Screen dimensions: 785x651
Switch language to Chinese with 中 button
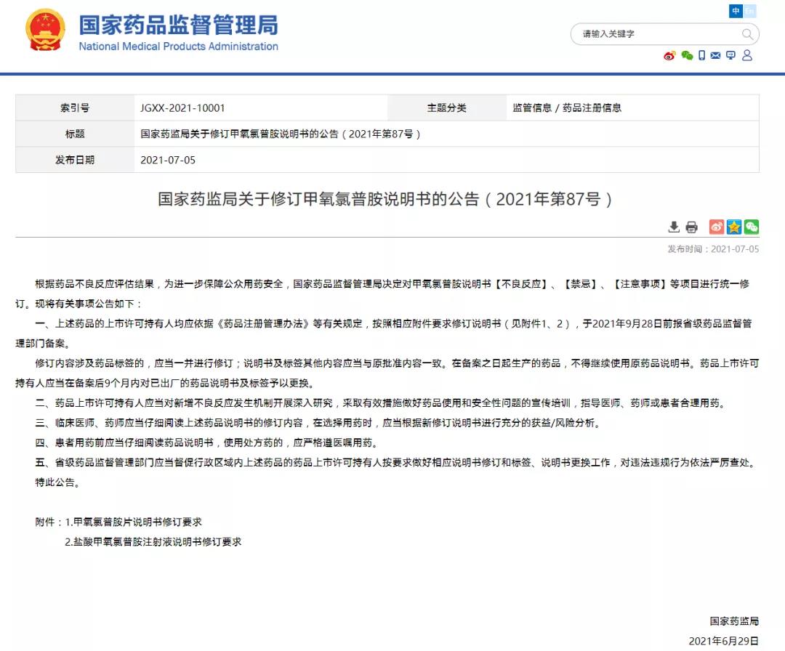coord(736,11)
